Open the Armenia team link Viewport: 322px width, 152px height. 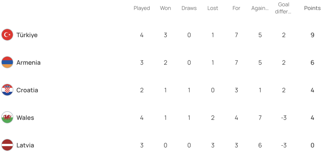pyautogui.click(x=28, y=62)
